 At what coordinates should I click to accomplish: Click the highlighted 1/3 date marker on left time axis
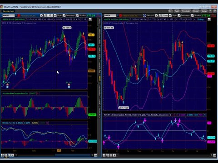[x=59, y=150]
